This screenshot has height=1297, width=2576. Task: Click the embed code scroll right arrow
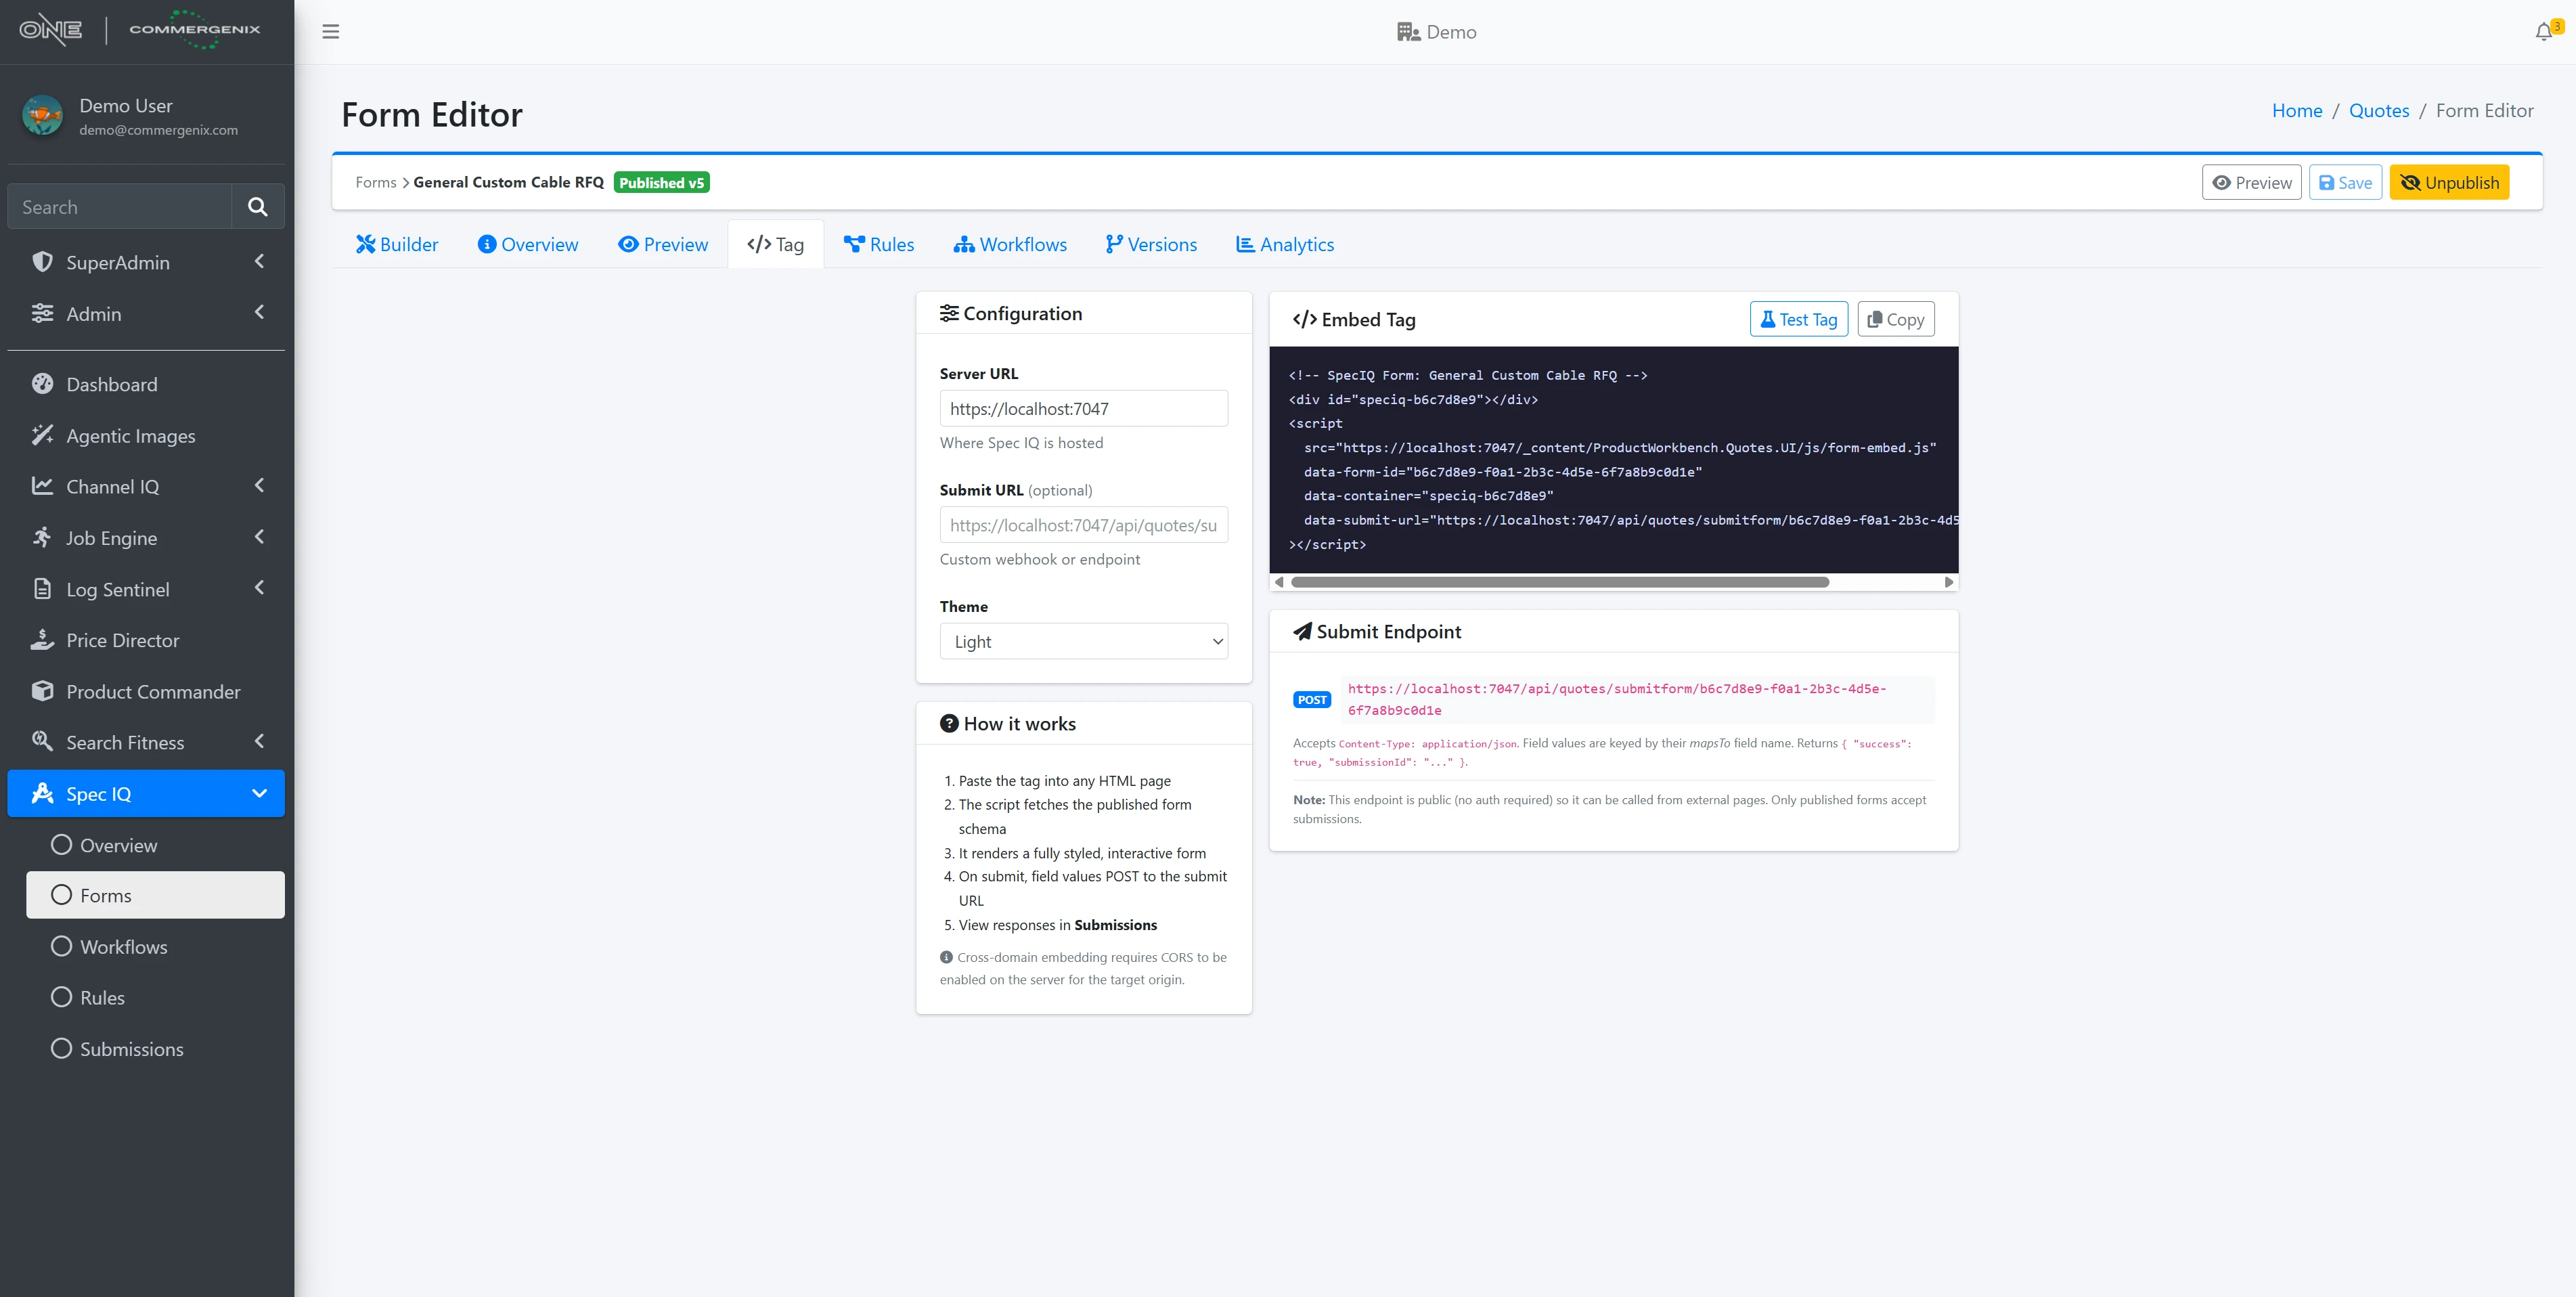click(x=1948, y=582)
